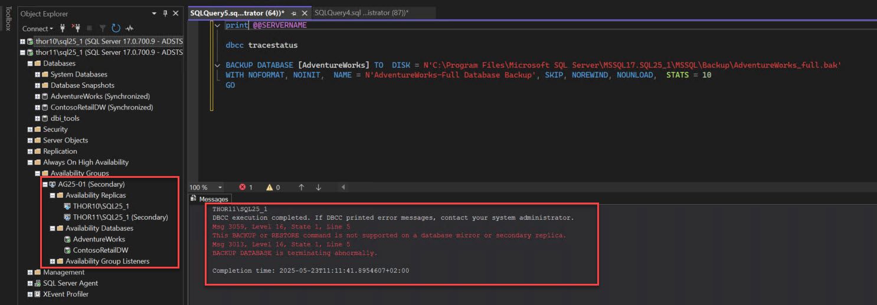Expand the Security folder

(x=30, y=130)
